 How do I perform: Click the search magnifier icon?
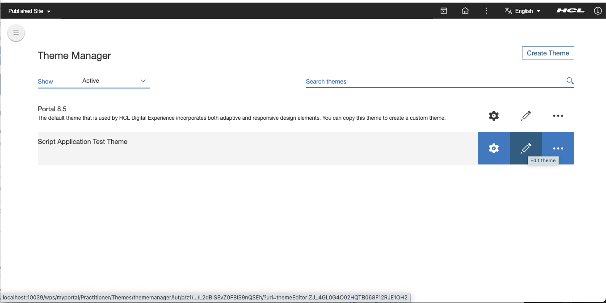point(570,81)
